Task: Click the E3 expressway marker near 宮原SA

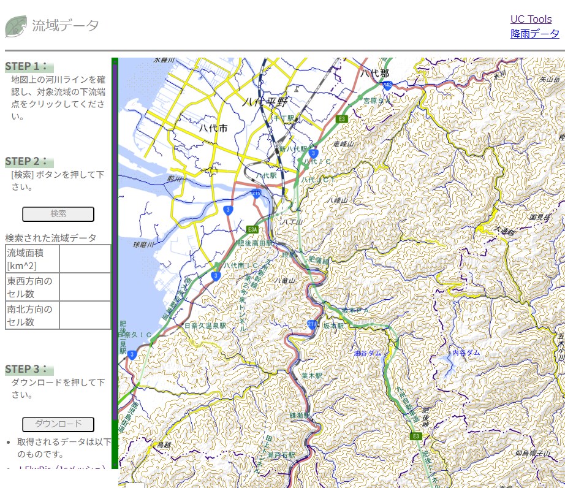Action: click(x=341, y=119)
